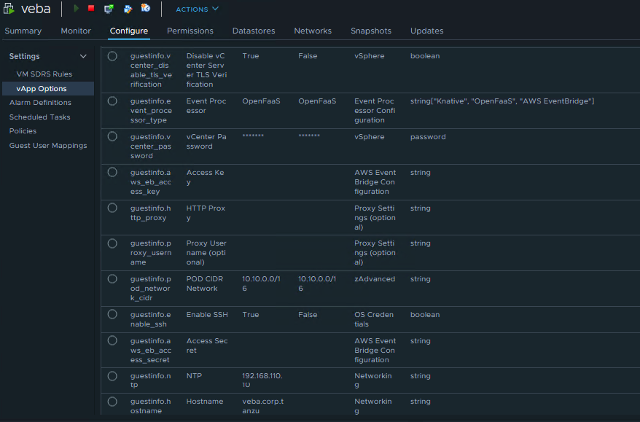Click the Access Key label cell
The width and height of the screenshot is (640, 422).
coord(205,177)
